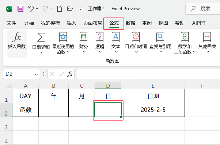Click the header cell 日期
The height and width of the screenshot is (145, 220).
click(x=153, y=96)
